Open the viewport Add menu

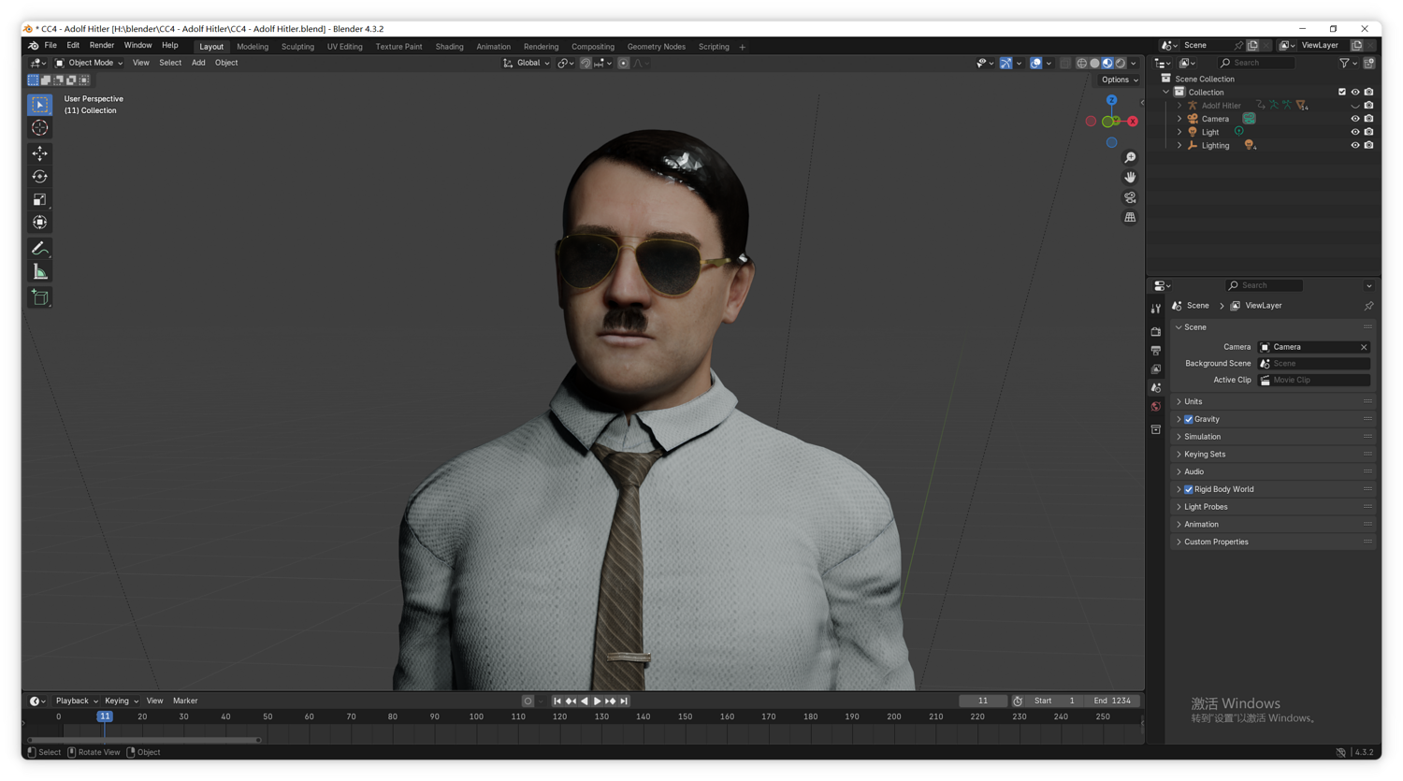(198, 64)
